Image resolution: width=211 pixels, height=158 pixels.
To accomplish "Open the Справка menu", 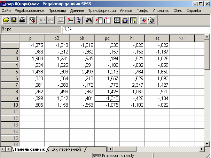I will tap(194, 10).
